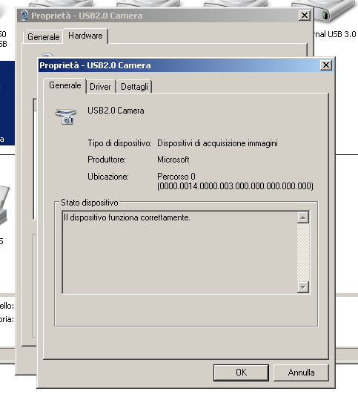The width and height of the screenshot is (358, 400).
Task: Select the Generale tab beside Hardware
Action: click(x=43, y=37)
